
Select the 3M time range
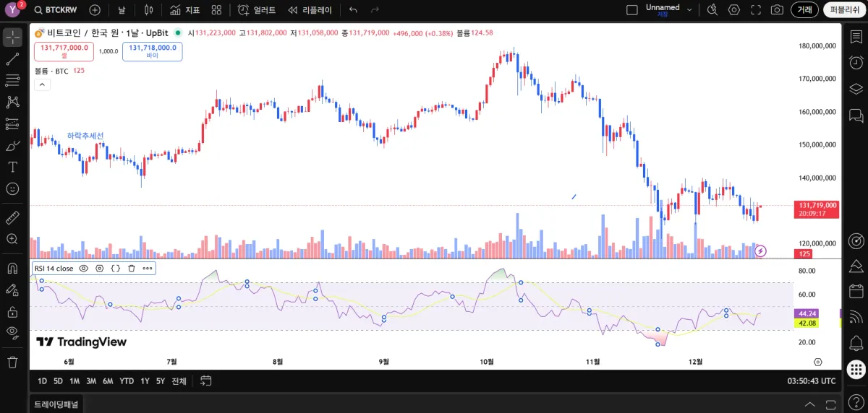[91, 381]
